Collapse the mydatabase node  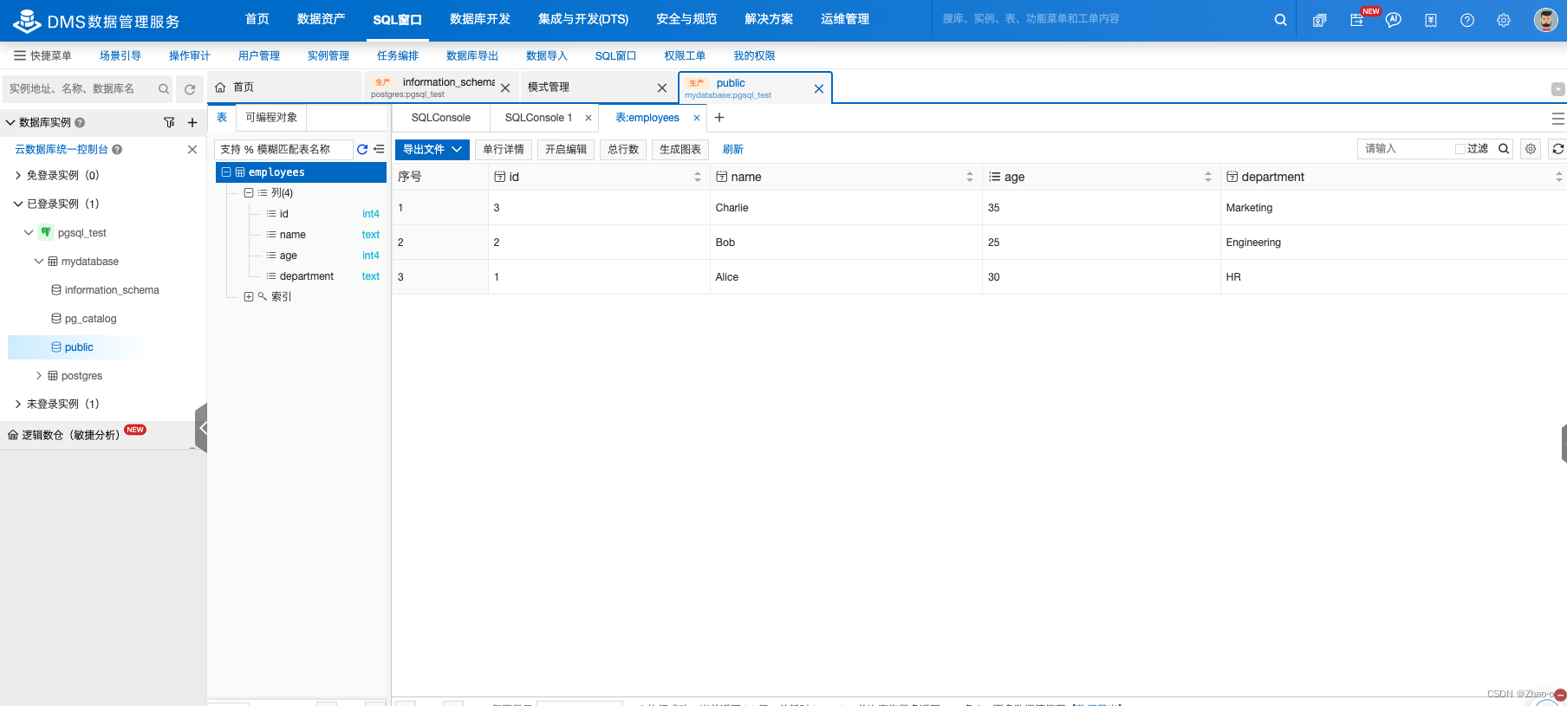click(39, 261)
